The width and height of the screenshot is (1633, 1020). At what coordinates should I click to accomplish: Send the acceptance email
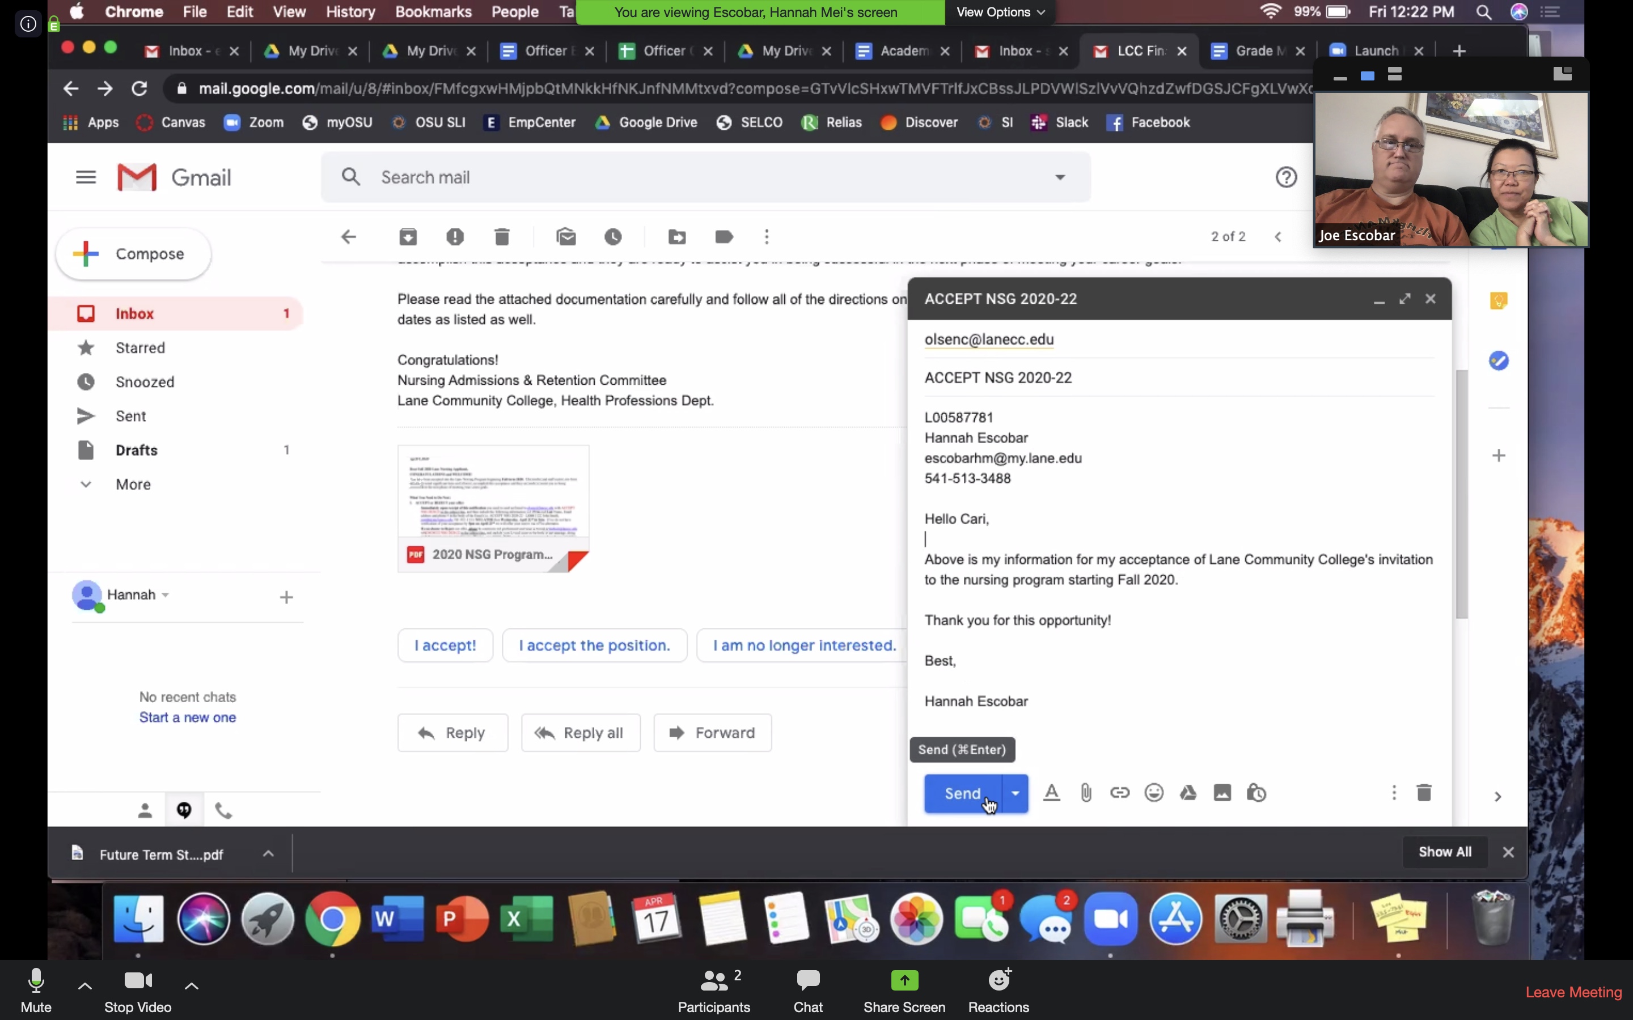pos(963,793)
